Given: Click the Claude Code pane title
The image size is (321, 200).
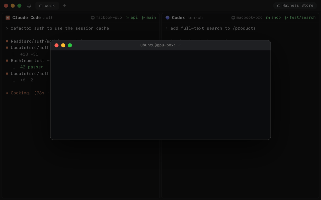Looking at the screenshot, I should 26,17.
